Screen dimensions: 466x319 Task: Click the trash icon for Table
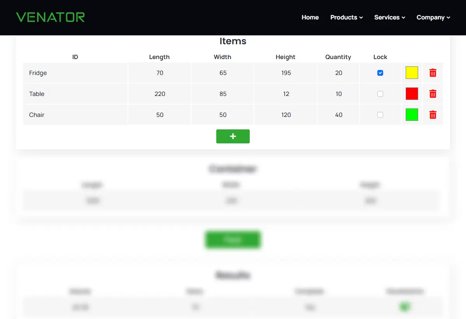(x=433, y=94)
